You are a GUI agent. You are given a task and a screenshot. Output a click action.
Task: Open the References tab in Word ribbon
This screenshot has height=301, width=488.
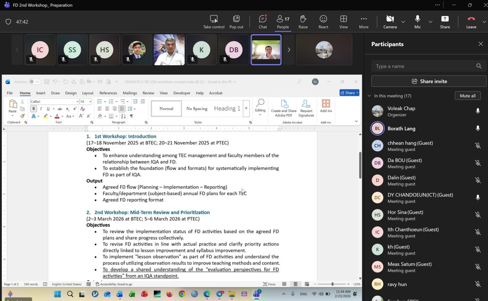(108, 93)
